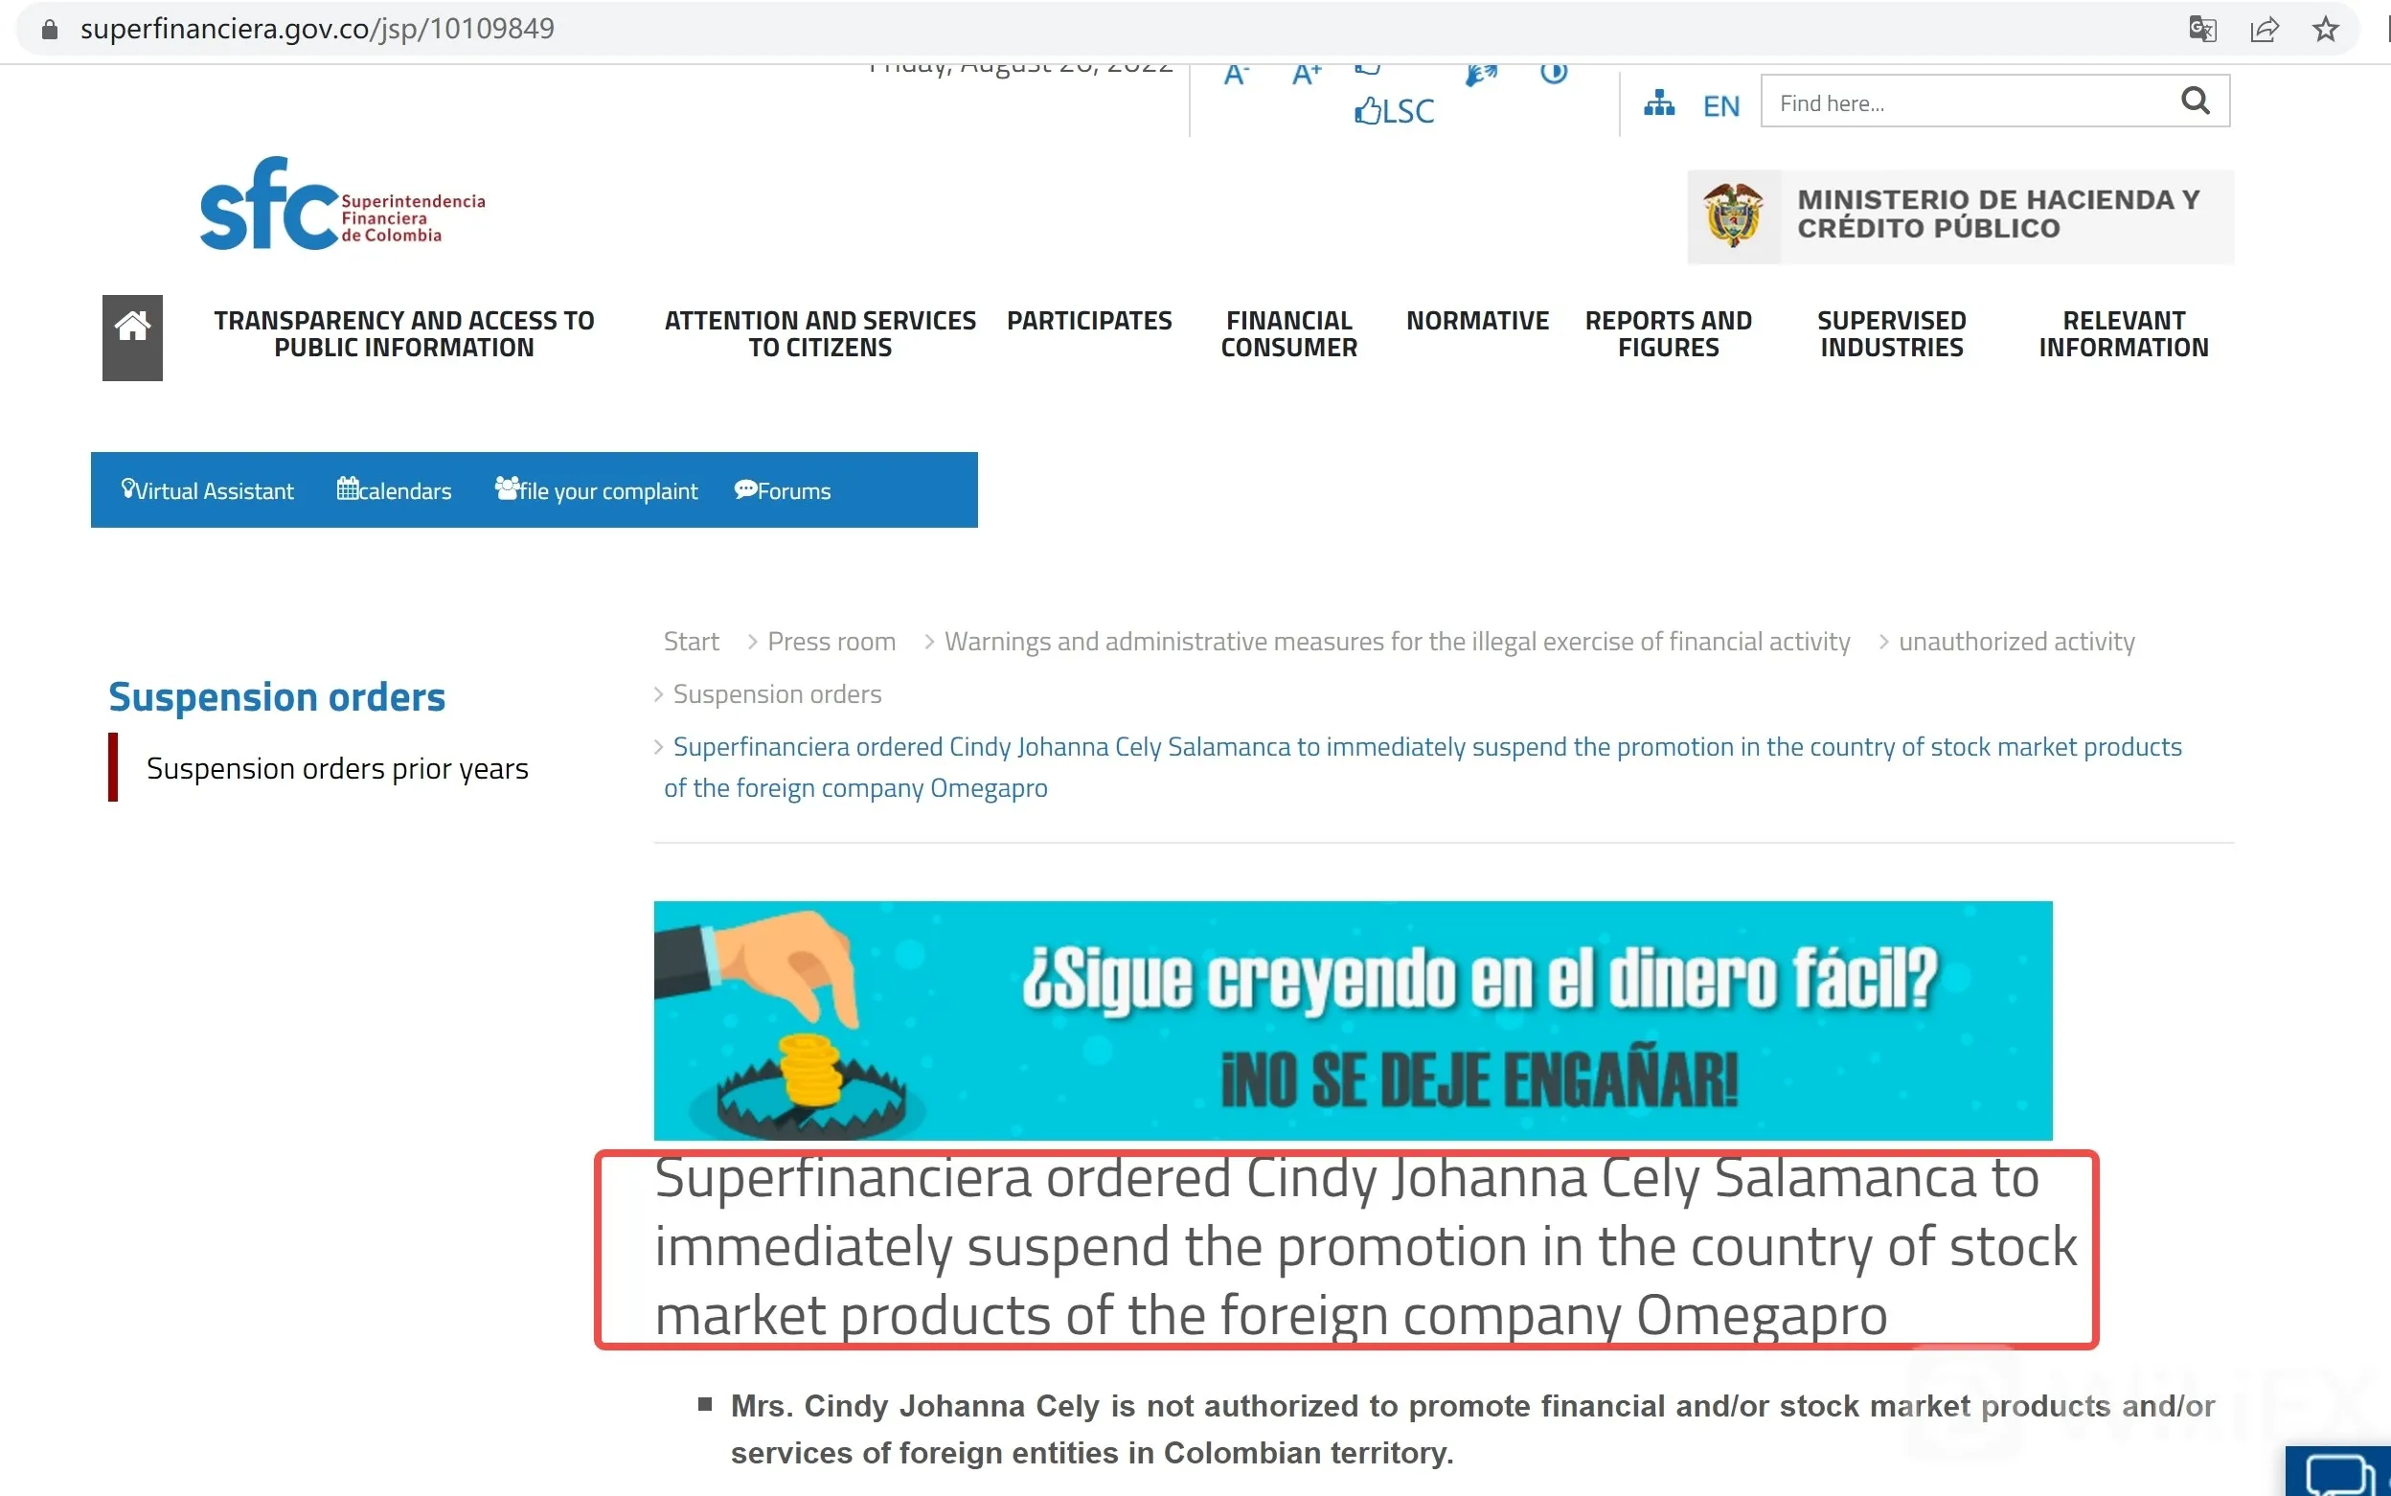Click headline 'Superfinanciera ordered Cindy Johanna Cely Salamanca'

click(x=1366, y=1249)
